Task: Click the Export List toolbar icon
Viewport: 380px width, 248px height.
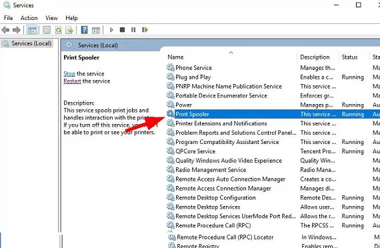Action: coord(69,30)
